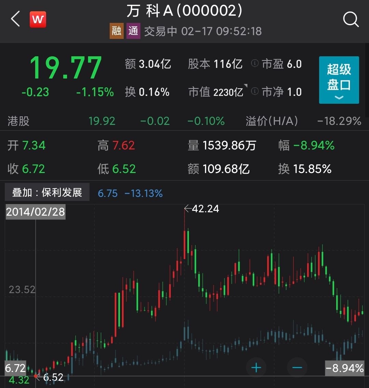The image size is (369, 388).
Task: Tap low price 低 6.52
Action: coord(117,169)
